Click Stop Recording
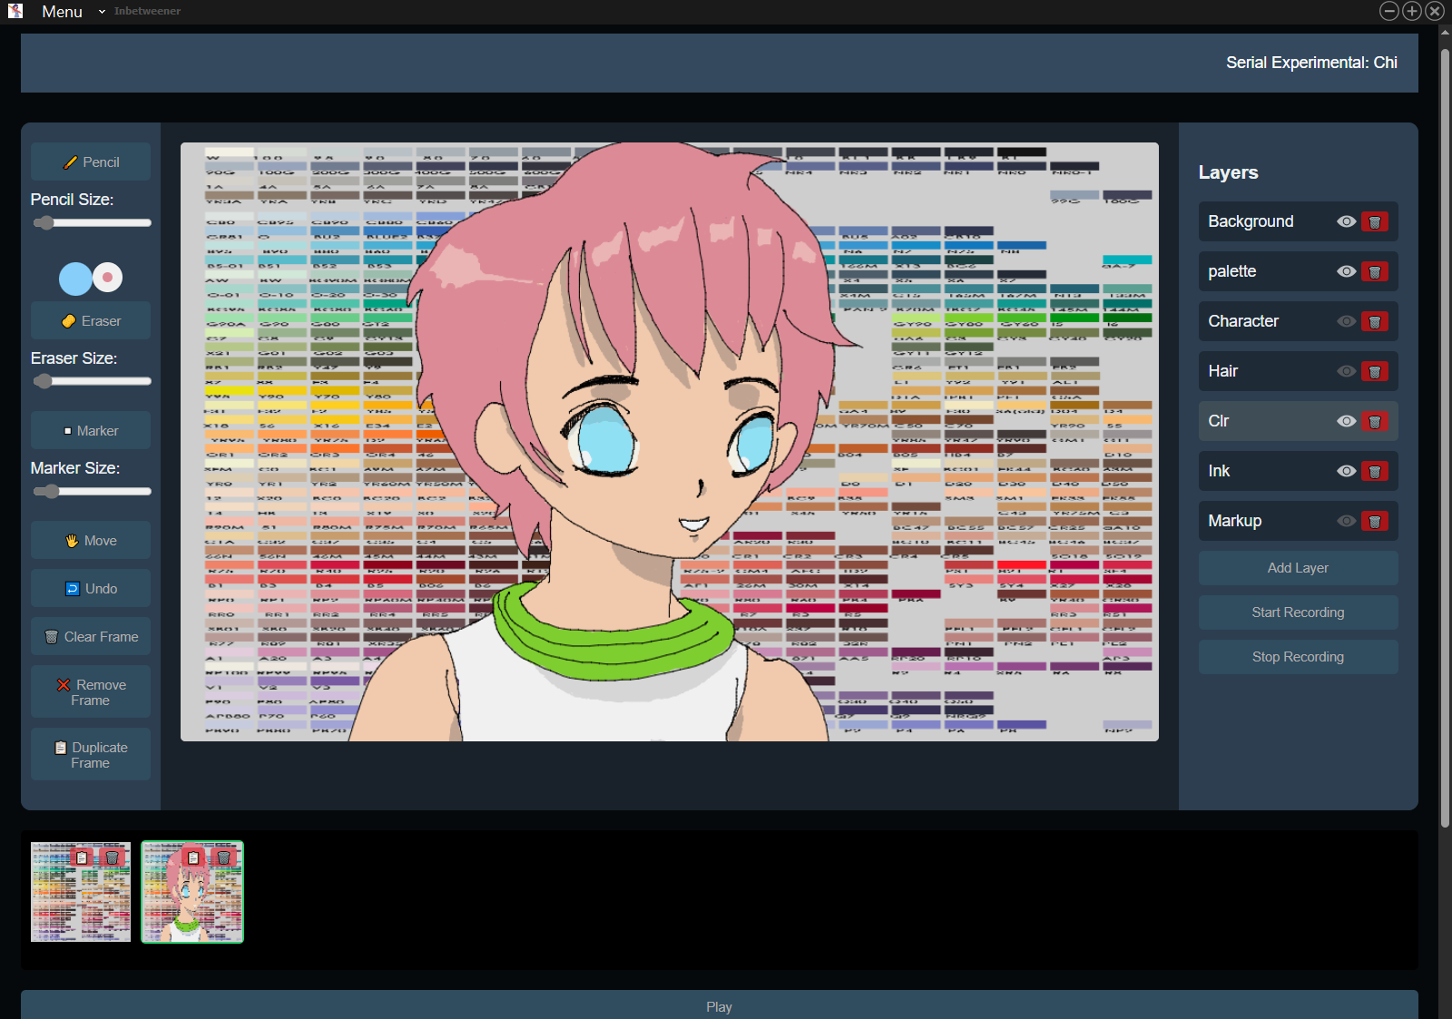Image resolution: width=1452 pixels, height=1019 pixels. click(x=1298, y=657)
